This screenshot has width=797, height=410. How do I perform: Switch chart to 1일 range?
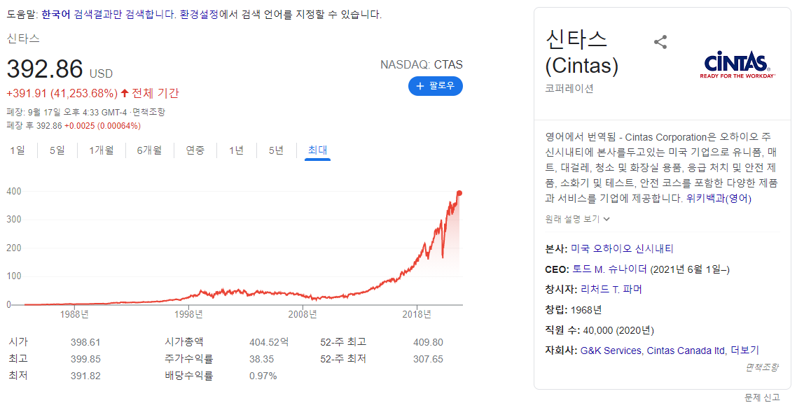(19, 150)
